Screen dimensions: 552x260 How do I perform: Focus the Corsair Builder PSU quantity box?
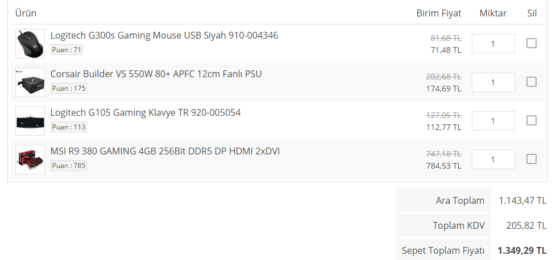tap(493, 82)
